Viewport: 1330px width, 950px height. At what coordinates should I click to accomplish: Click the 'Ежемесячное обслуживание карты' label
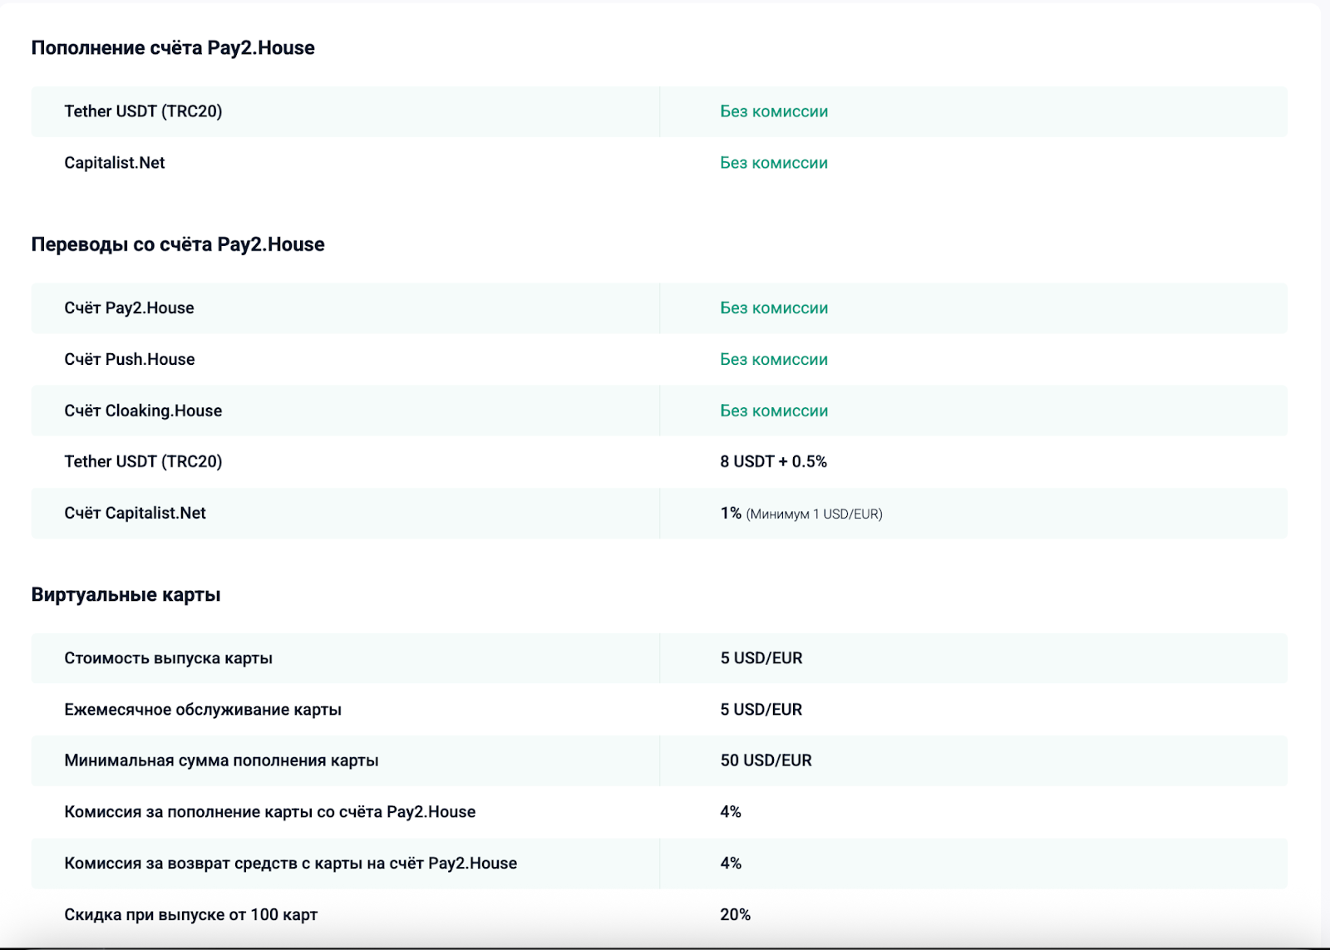tap(203, 710)
